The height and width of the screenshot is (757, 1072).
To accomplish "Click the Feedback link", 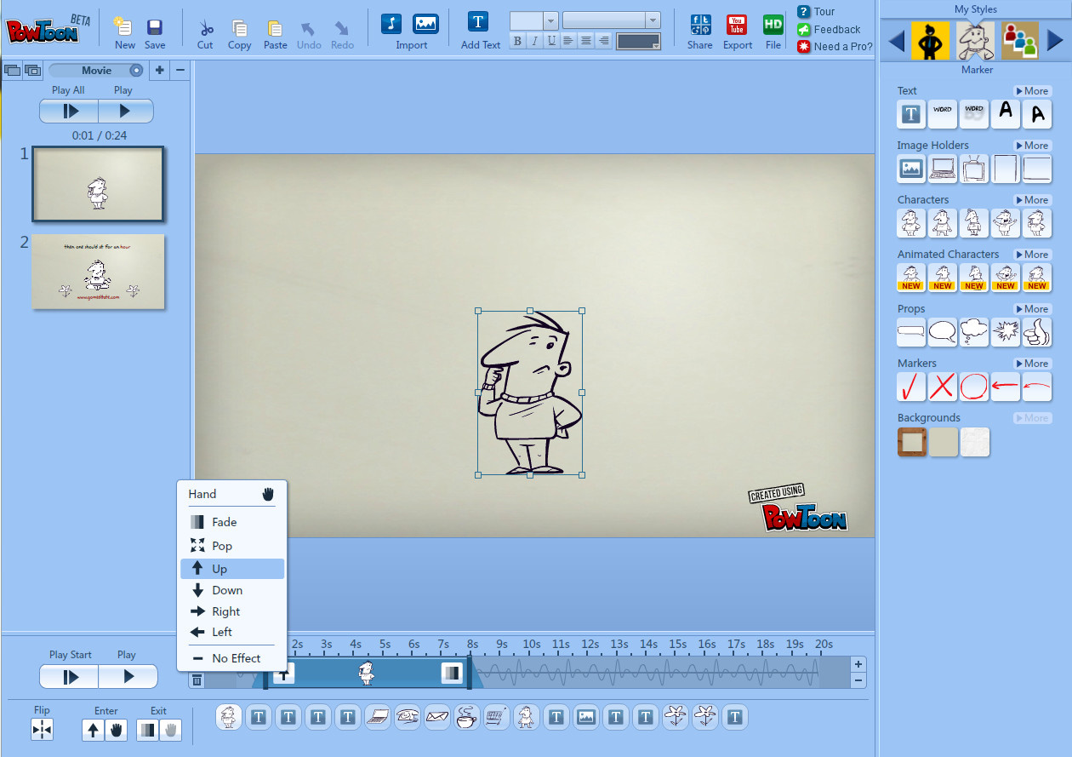I will (x=836, y=29).
